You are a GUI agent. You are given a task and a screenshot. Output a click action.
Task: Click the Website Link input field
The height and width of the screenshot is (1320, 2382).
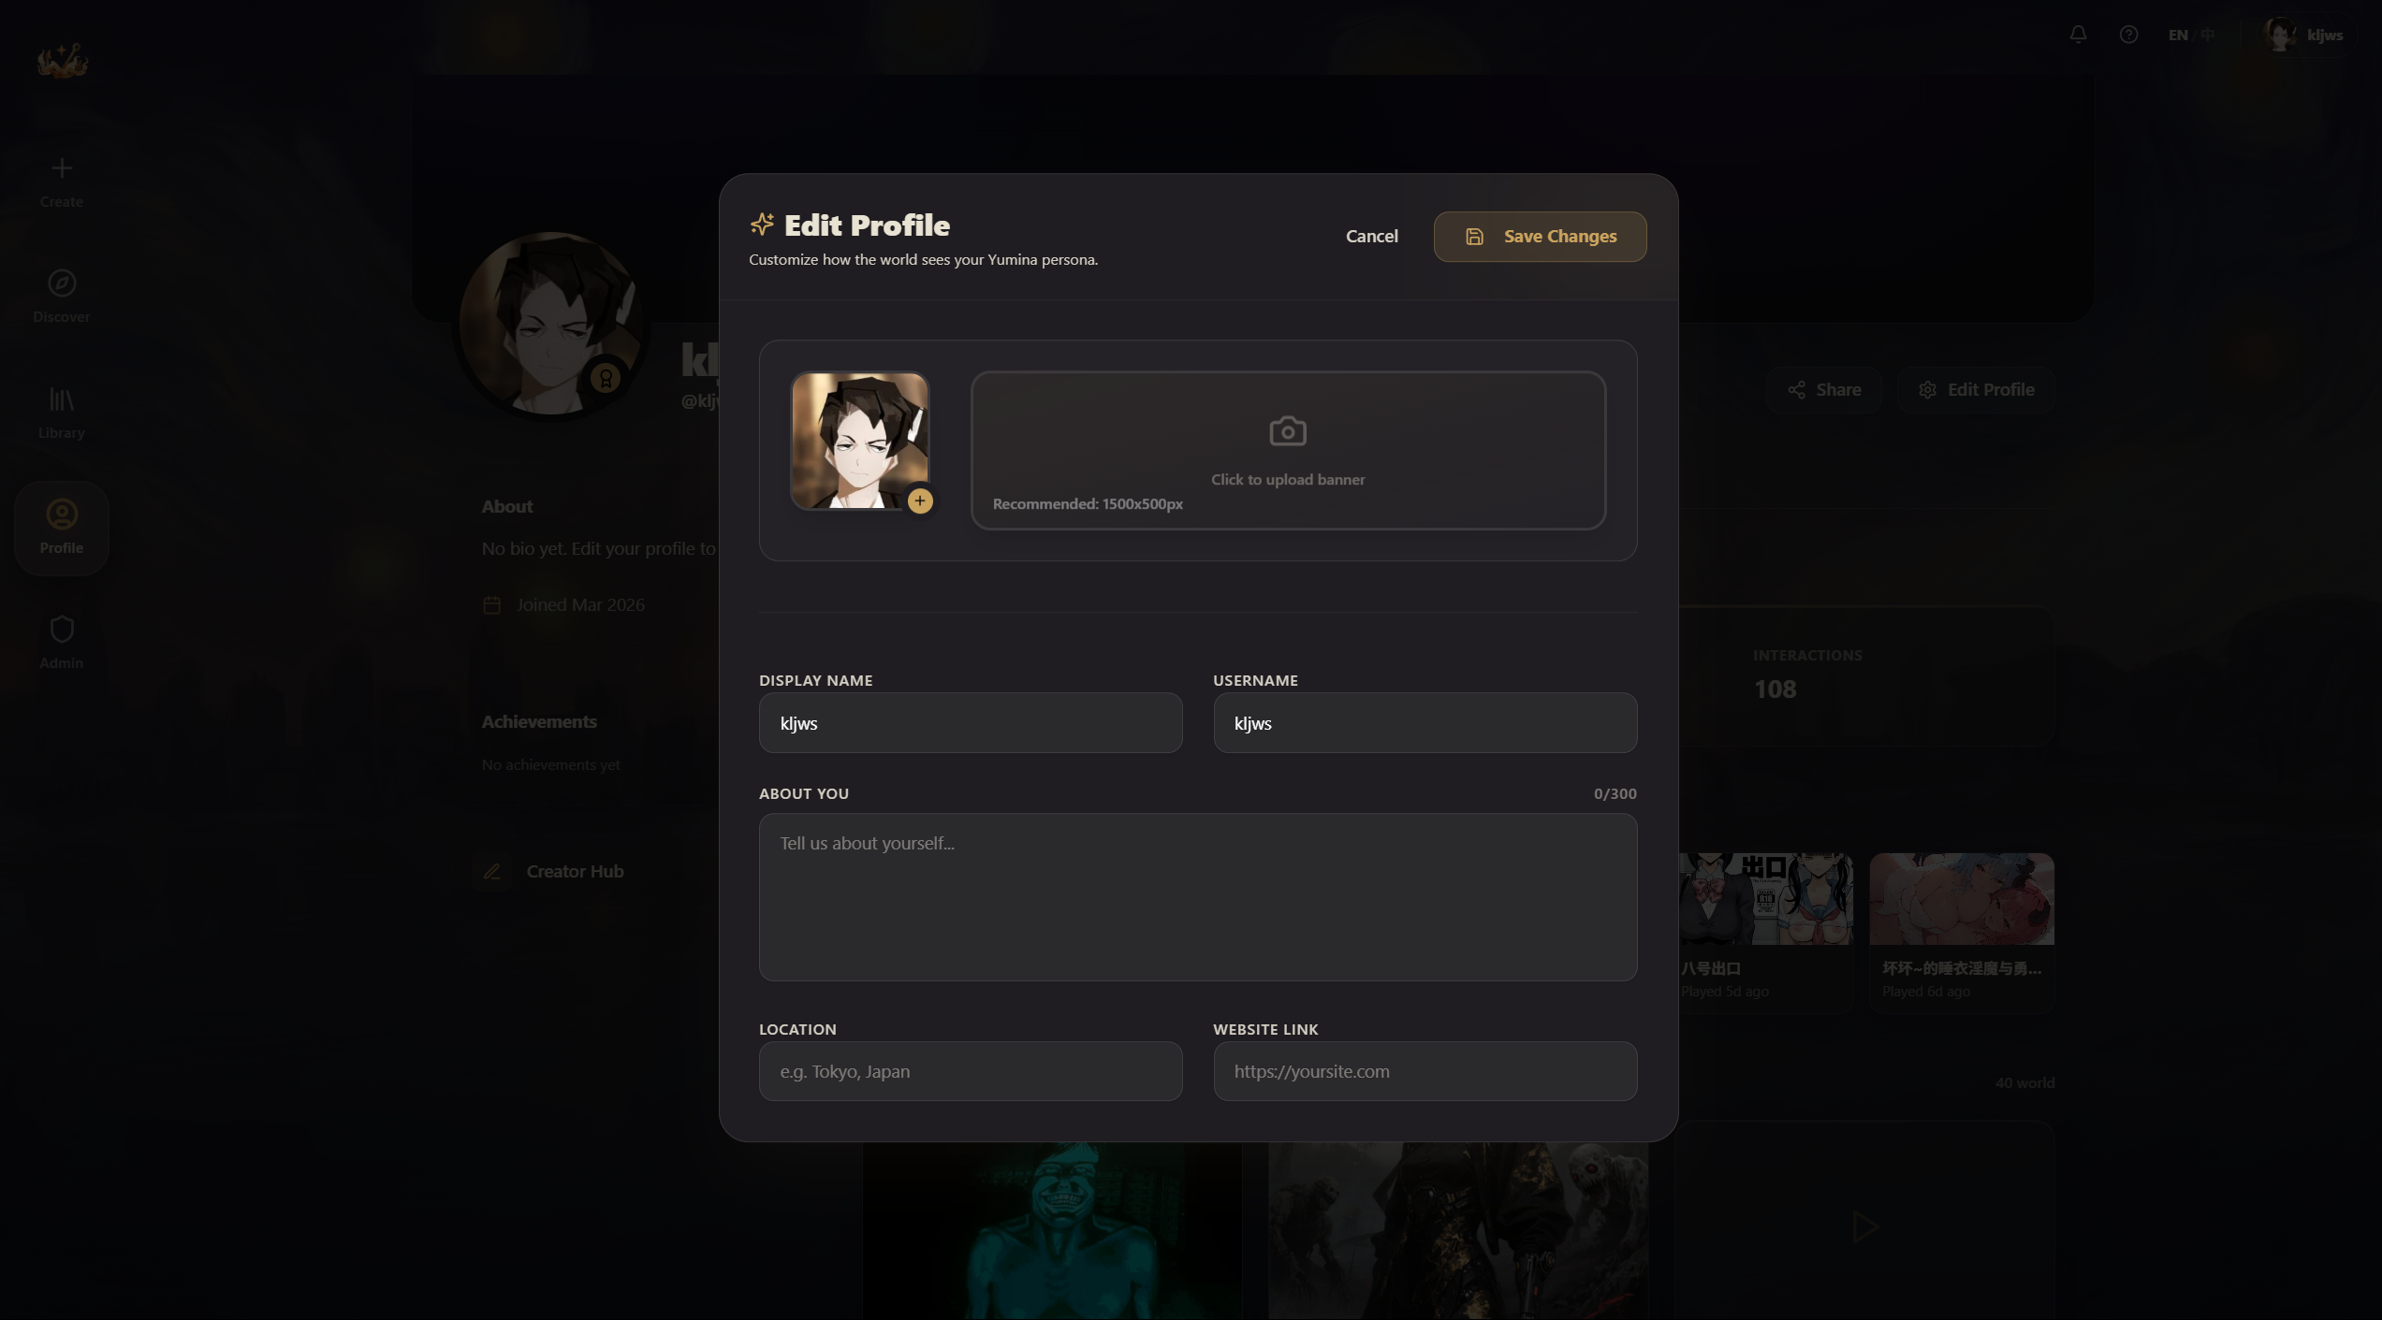pyautogui.click(x=1425, y=1071)
